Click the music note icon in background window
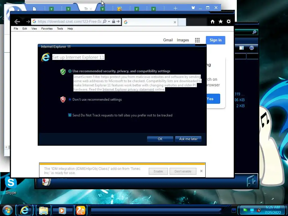 pyautogui.click(x=252, y=181)
